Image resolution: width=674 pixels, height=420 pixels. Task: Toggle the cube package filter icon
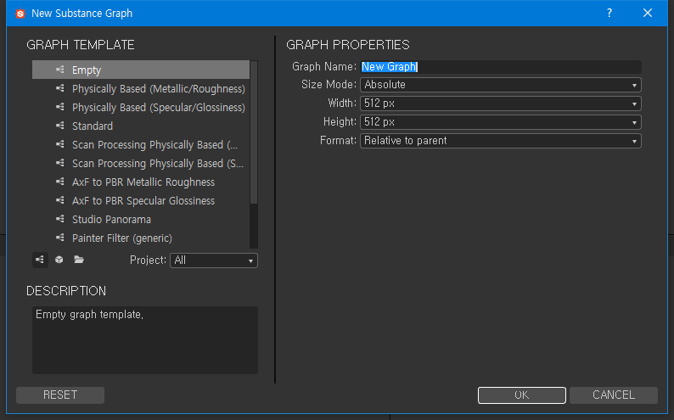(59, 260)
